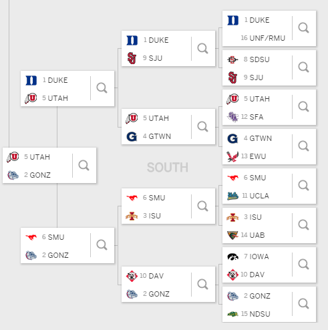Image resolution: width=328 pixels, height=330 pixels.
Task: Open magnifier for SMU vs UCLA game
Action: point(303,186)
